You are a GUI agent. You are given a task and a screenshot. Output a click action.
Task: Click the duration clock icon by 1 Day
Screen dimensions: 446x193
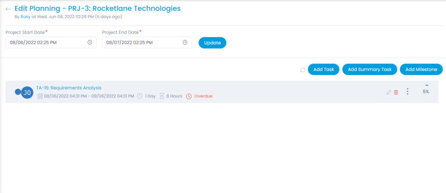coord(140,96)
